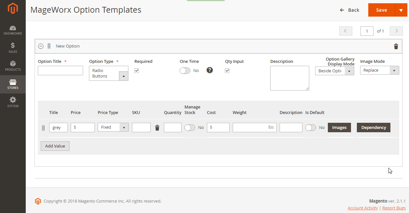Viewport: 409px width, 213px height.
Task: Open the System sidebar menu
Action: tap(13, 102)
